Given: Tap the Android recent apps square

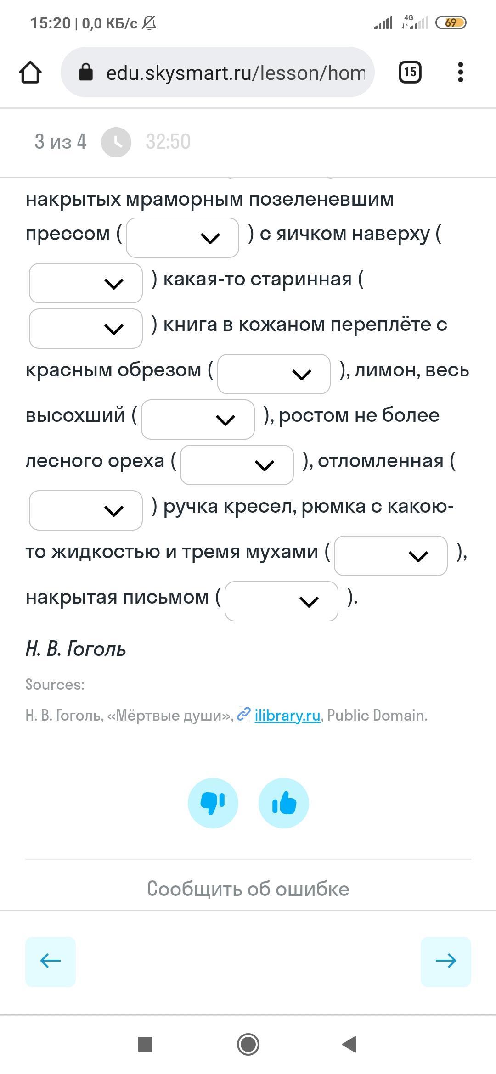Looking at the screenshot, I should coord(145,1045).
